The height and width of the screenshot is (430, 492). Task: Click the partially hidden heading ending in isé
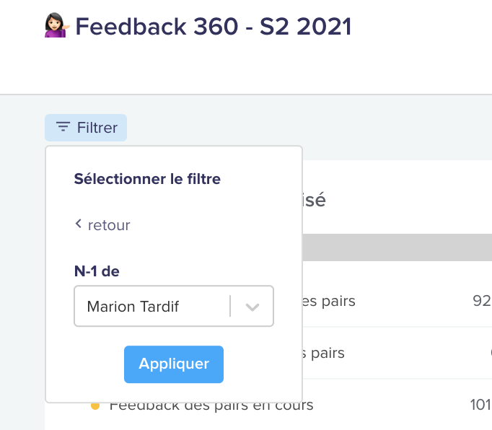[314, 200]
